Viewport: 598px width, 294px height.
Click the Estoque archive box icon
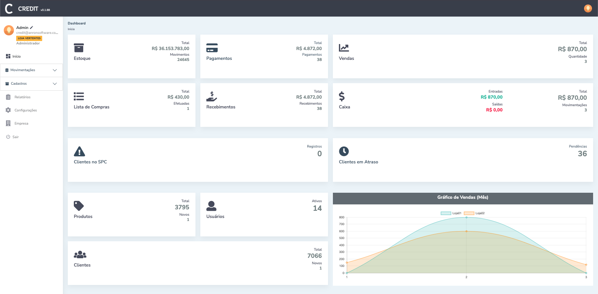[x=79, y=48]
